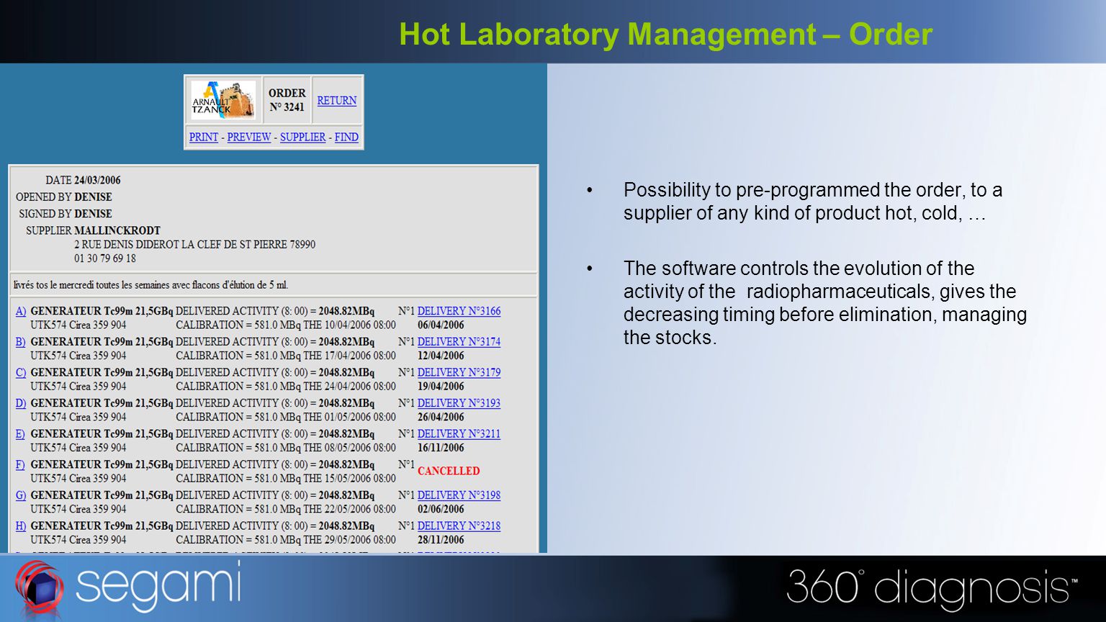Screen dimensions: 1106x622
Task: Click the SUPPLIER MALLINCKRODT text
Action: (94, 230)
